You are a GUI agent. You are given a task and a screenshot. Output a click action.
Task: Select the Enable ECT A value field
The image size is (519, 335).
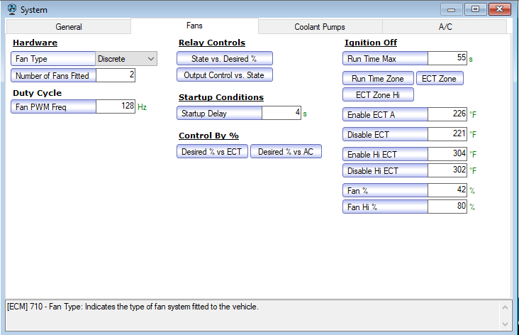pos(447,114)
